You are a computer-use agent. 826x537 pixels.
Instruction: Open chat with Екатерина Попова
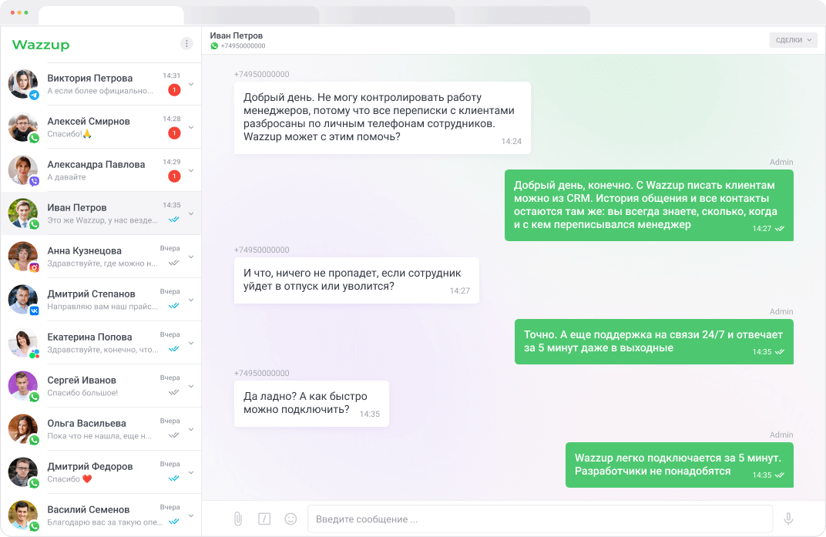click(x=101, y=343)
